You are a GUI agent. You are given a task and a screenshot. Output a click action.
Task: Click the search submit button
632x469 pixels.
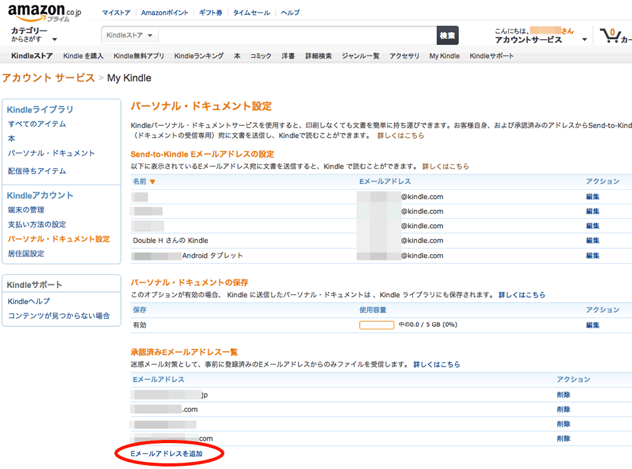447,35
